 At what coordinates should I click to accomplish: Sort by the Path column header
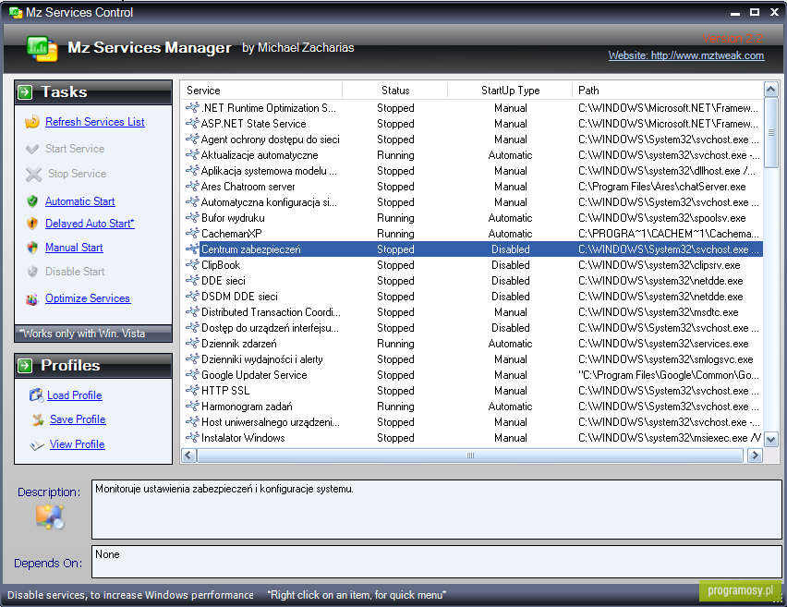pyautogui.click(x=668, y=91)
